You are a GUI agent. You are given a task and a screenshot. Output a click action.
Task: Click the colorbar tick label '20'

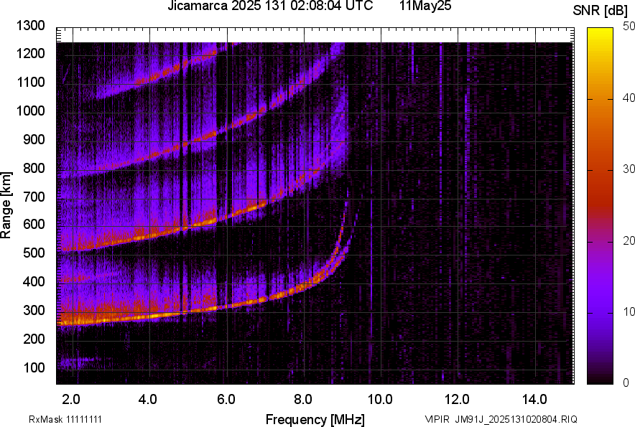tap(629, 241)
